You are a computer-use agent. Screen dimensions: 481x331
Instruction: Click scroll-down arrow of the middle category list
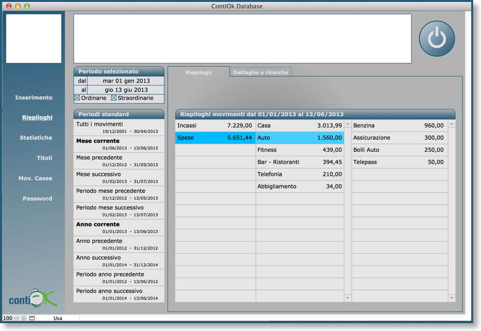pyautogui.click(x=348, y=297)
